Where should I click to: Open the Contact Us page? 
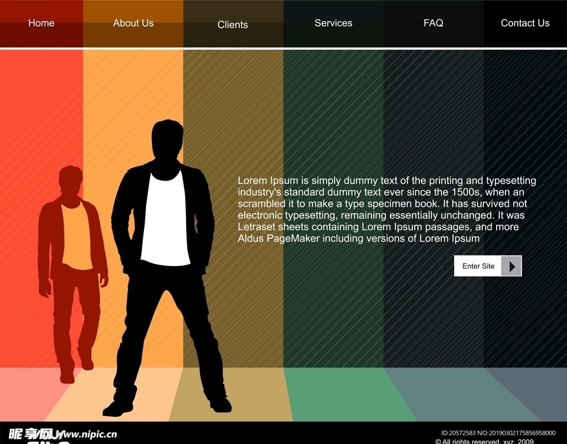(x=525, y=23)
